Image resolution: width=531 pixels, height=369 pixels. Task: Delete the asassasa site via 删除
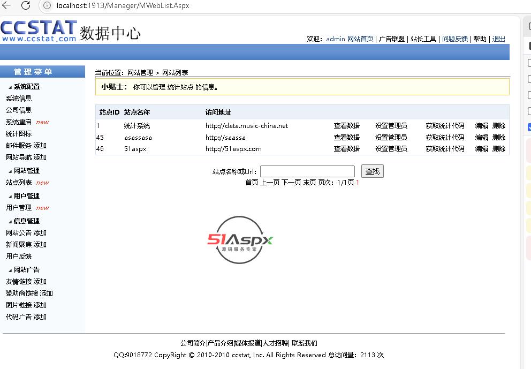(498, 138)
